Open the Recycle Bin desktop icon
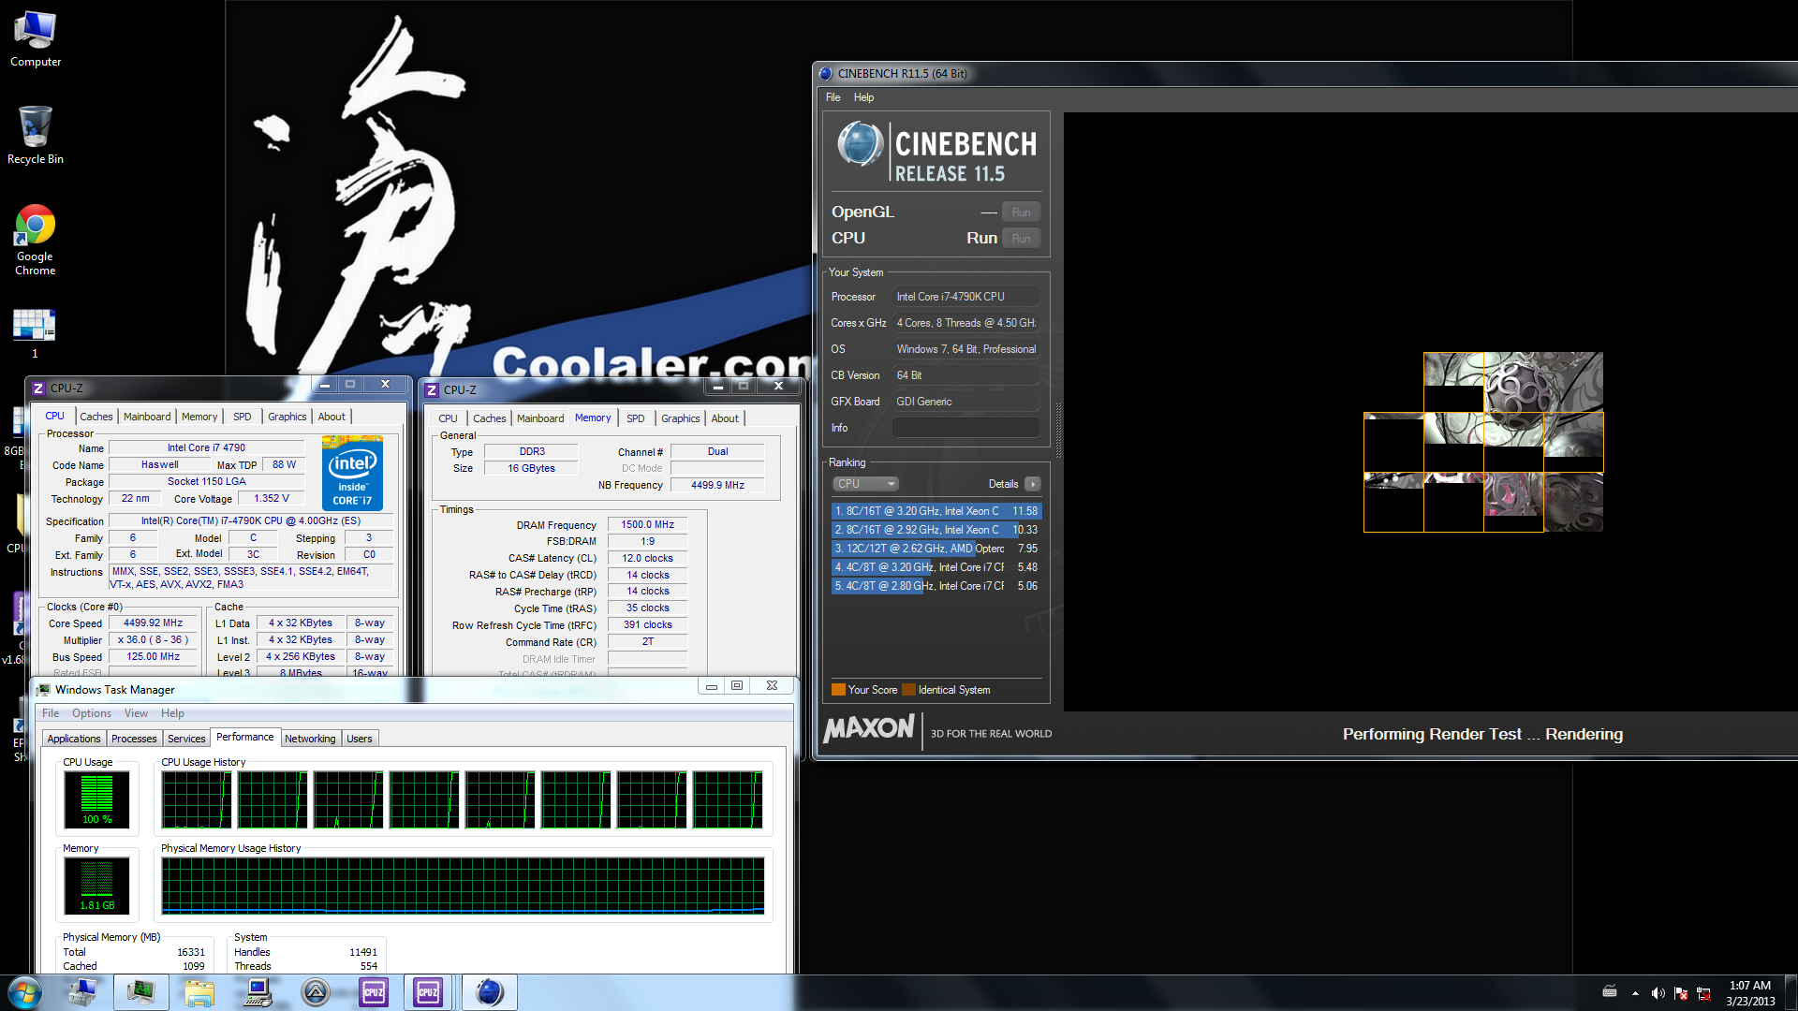The height and width of the screenshot is (1011, 1798). pos(36,136)
